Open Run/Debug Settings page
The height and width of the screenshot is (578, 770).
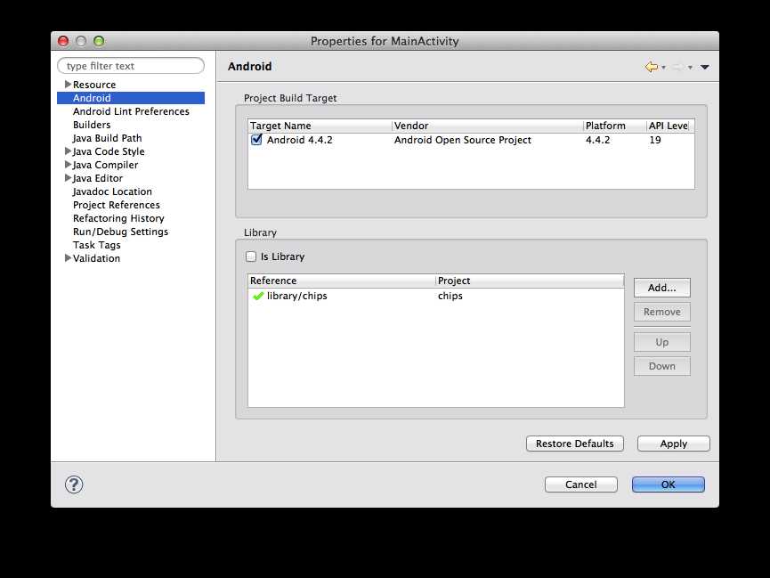(120, 232)
